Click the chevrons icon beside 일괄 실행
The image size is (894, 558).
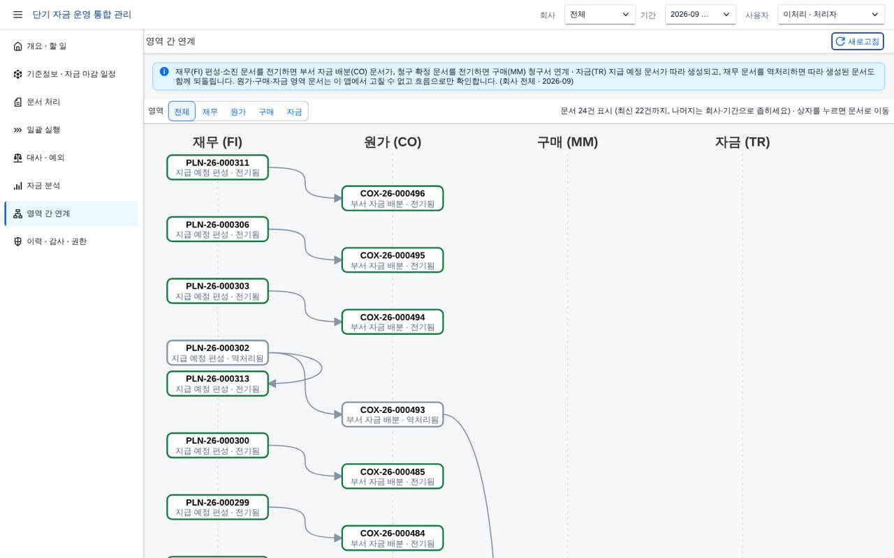(x=18, y=130)
